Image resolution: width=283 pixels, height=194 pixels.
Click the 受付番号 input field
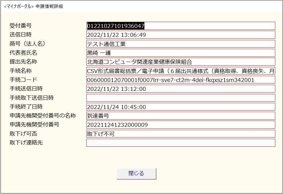pos(180,26)
